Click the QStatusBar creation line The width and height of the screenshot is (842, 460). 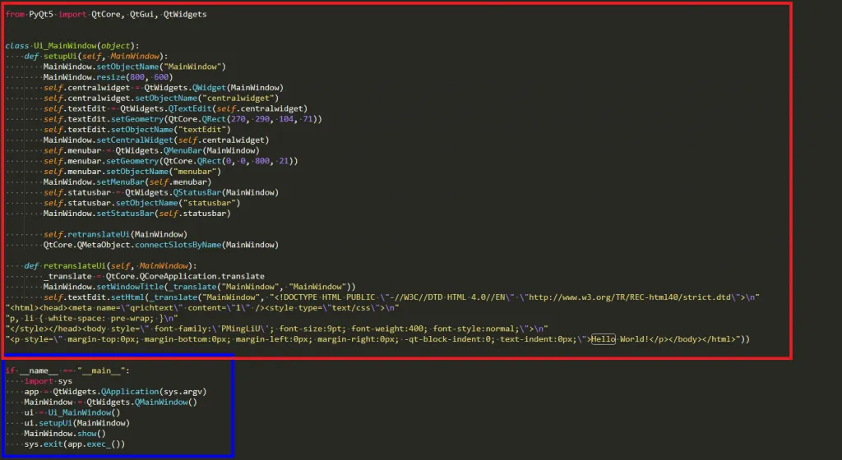[162, 192]
